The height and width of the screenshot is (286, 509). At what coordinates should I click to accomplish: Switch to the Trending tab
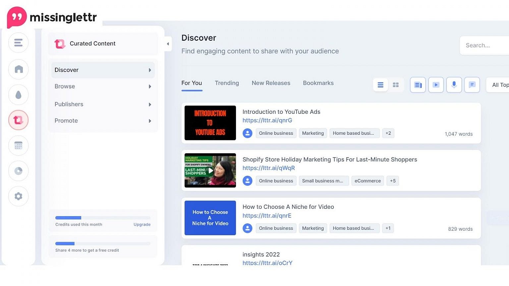tap(227, 83)
